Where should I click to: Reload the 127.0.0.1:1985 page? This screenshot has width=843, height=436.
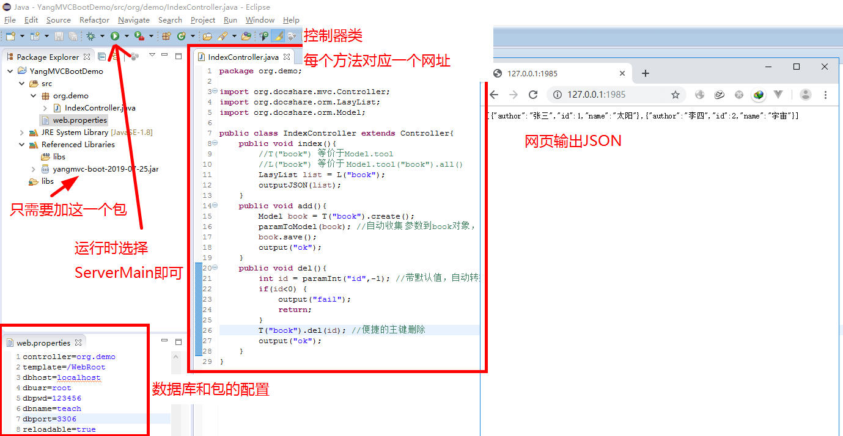[533, 95]
